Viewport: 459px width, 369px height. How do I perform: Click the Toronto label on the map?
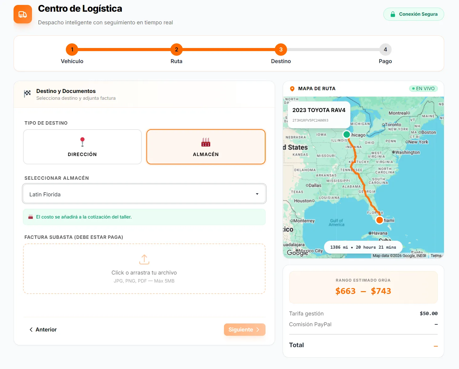pos(393,125)
